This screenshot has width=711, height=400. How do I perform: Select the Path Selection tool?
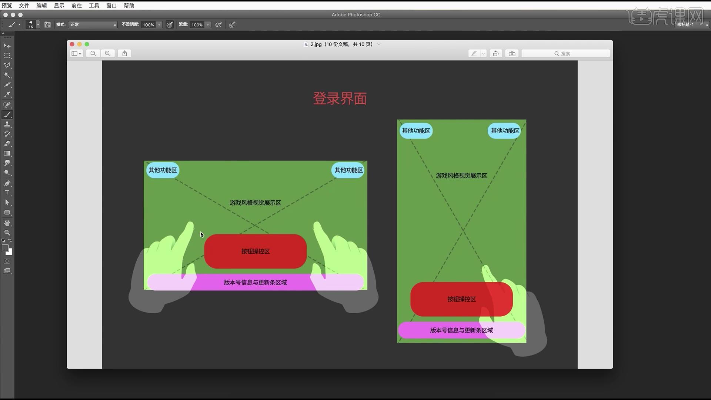click(7, 203)
